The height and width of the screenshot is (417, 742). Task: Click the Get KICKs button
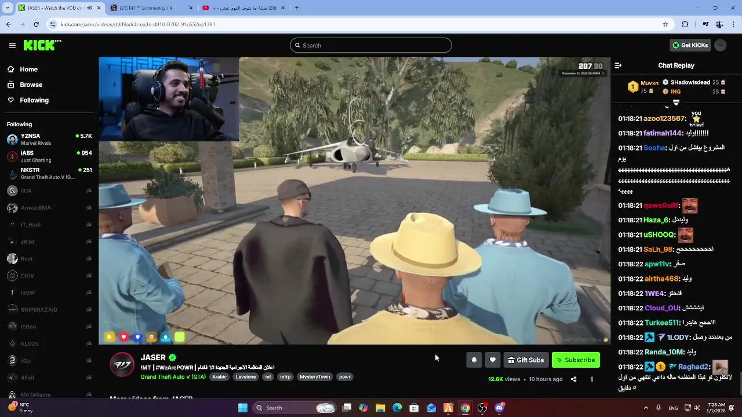tap(690, 45)
